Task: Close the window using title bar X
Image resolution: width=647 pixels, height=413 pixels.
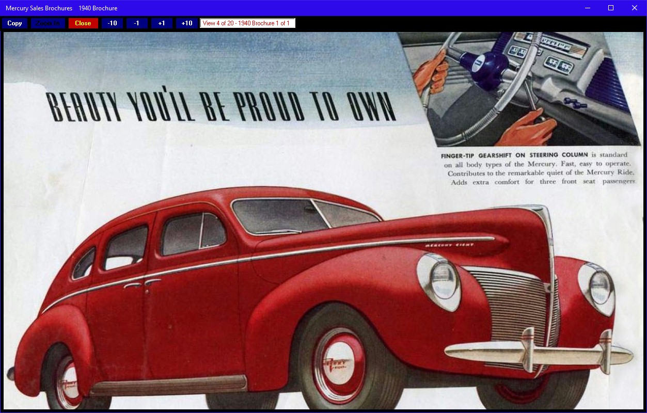Action: tap(635, 8)
